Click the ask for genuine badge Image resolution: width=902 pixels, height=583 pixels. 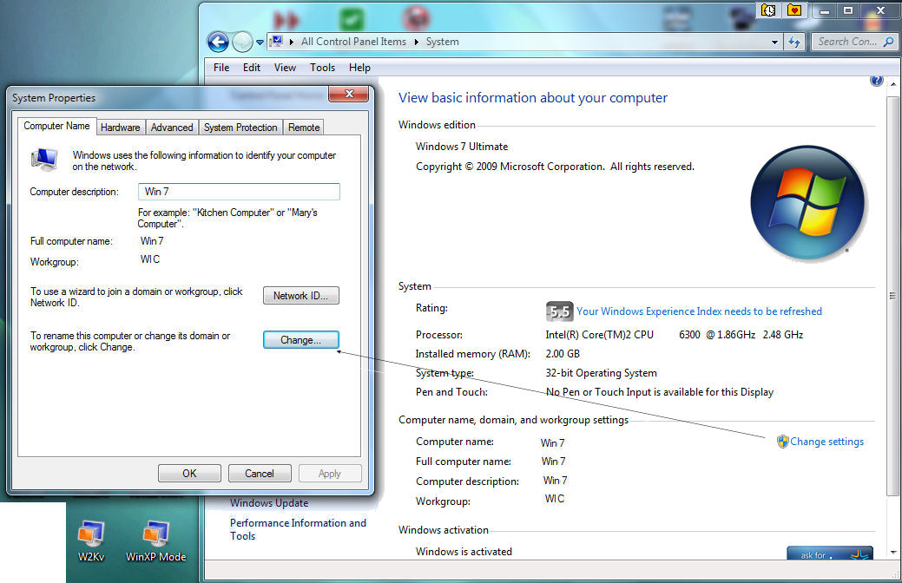[830, 554]
